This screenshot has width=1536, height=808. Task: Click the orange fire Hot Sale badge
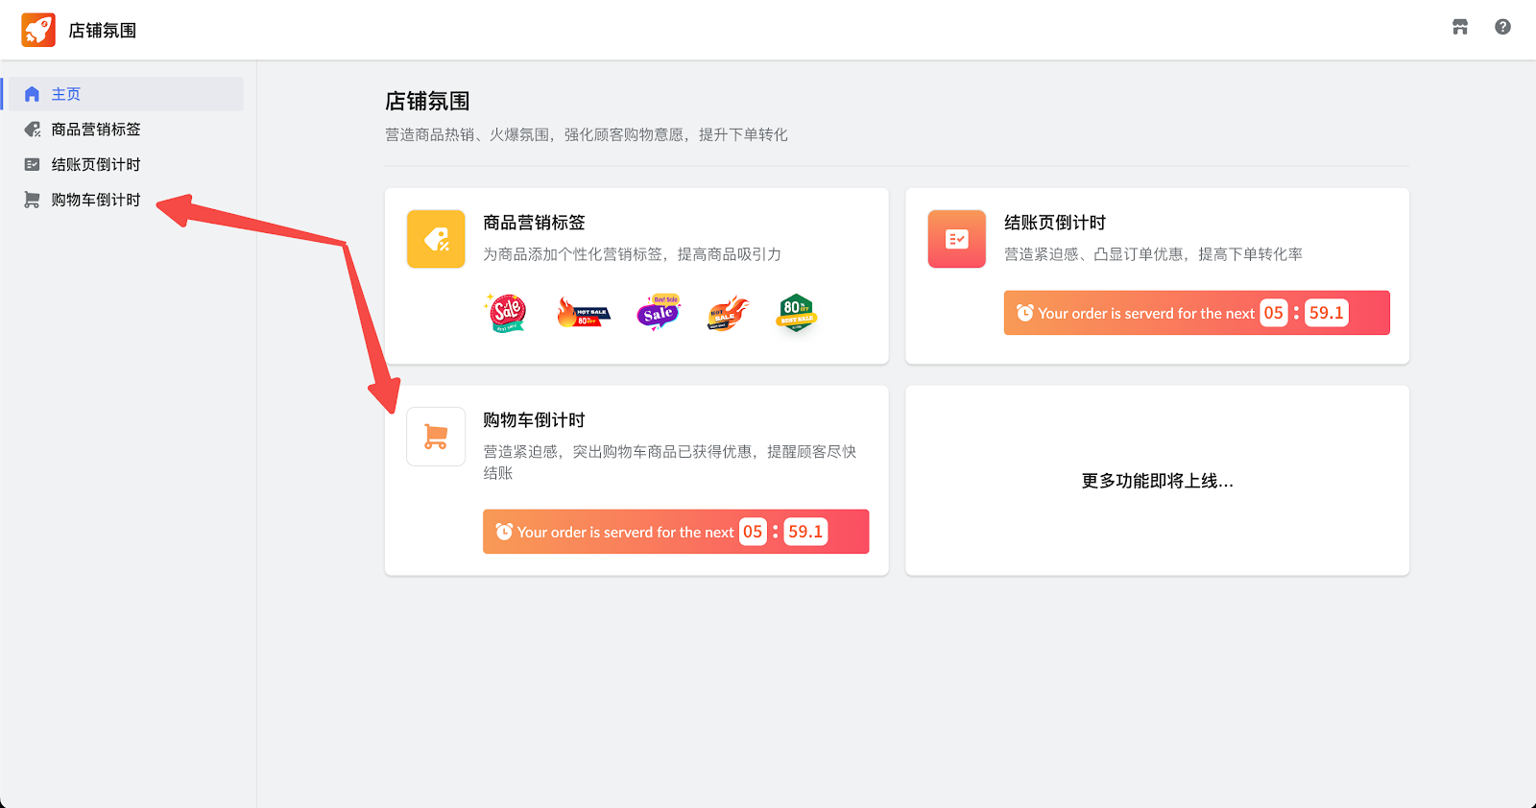click(x=728, y=314)
